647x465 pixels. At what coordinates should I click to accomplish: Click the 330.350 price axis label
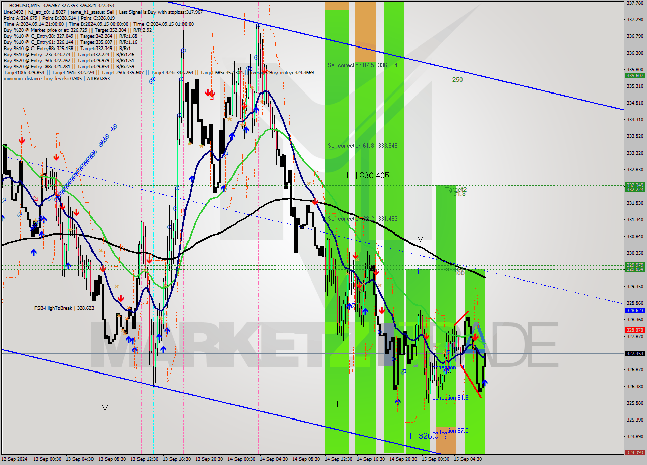click(634, 253)
